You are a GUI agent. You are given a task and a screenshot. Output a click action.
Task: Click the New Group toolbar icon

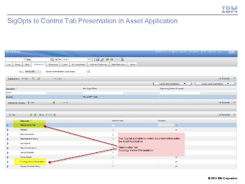point(93,59)
